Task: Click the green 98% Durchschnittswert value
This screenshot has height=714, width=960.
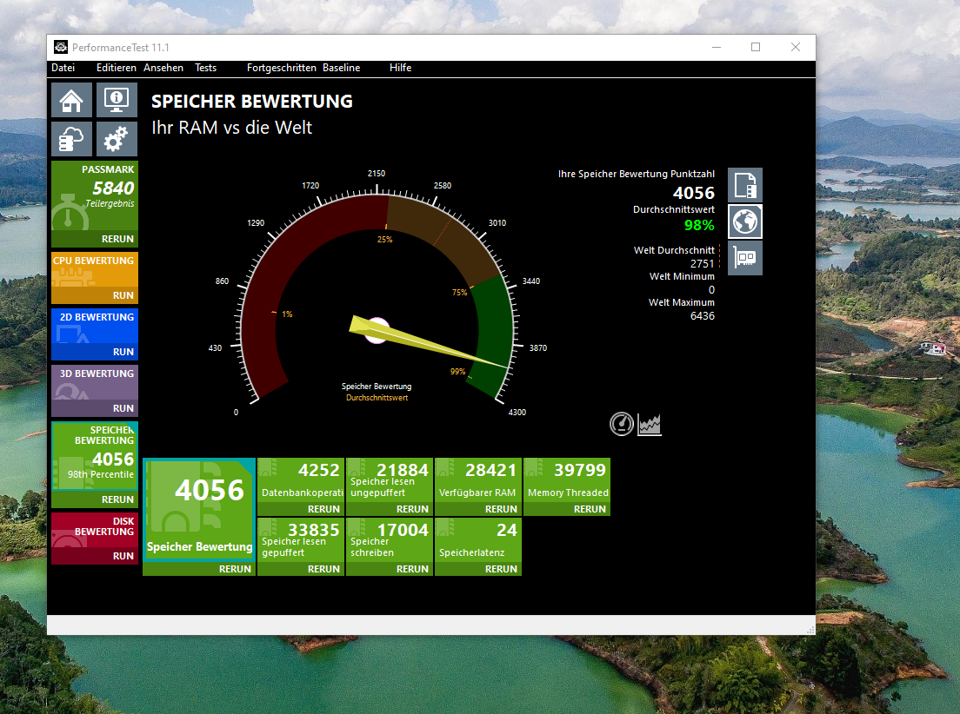Action: coord(699,225)
